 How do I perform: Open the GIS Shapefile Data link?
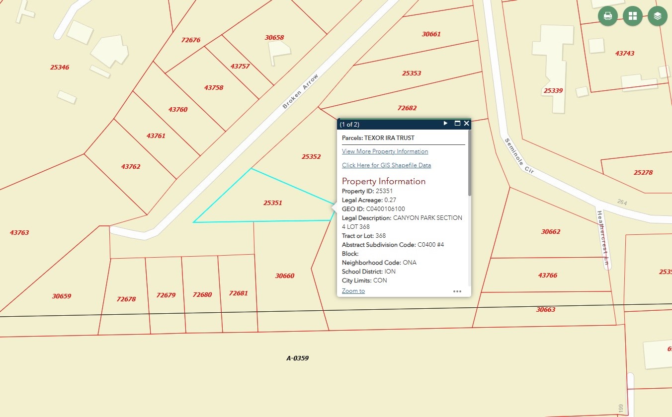pos(386,165)
